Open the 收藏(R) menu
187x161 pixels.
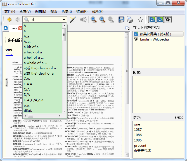82,11
